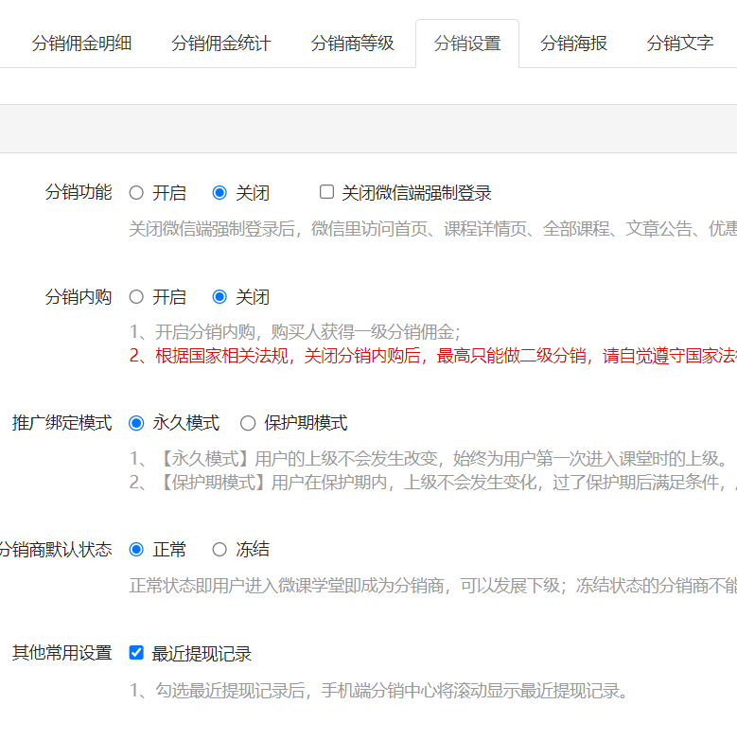Image resolution: width=737 pixels, height=740 pixels.
Task: Set 分销商默认状态 to 正常
Action: coord(136,550)
